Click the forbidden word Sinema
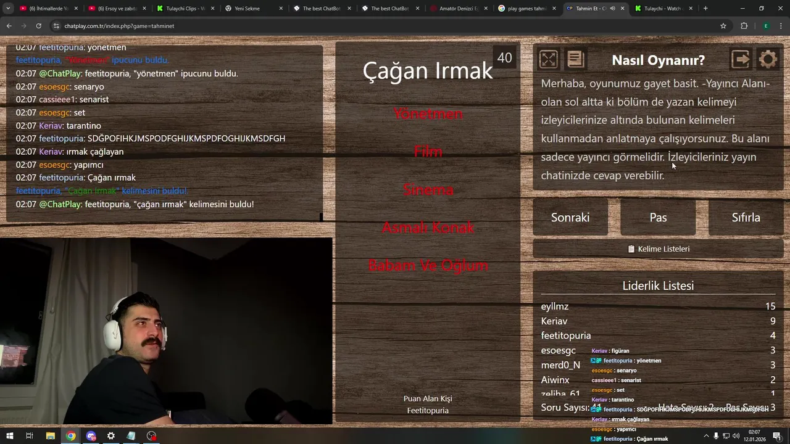790x444 pixels. point(428,190)
